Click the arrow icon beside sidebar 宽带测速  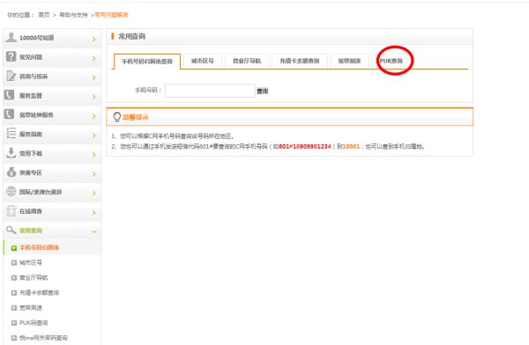[14, 308]
